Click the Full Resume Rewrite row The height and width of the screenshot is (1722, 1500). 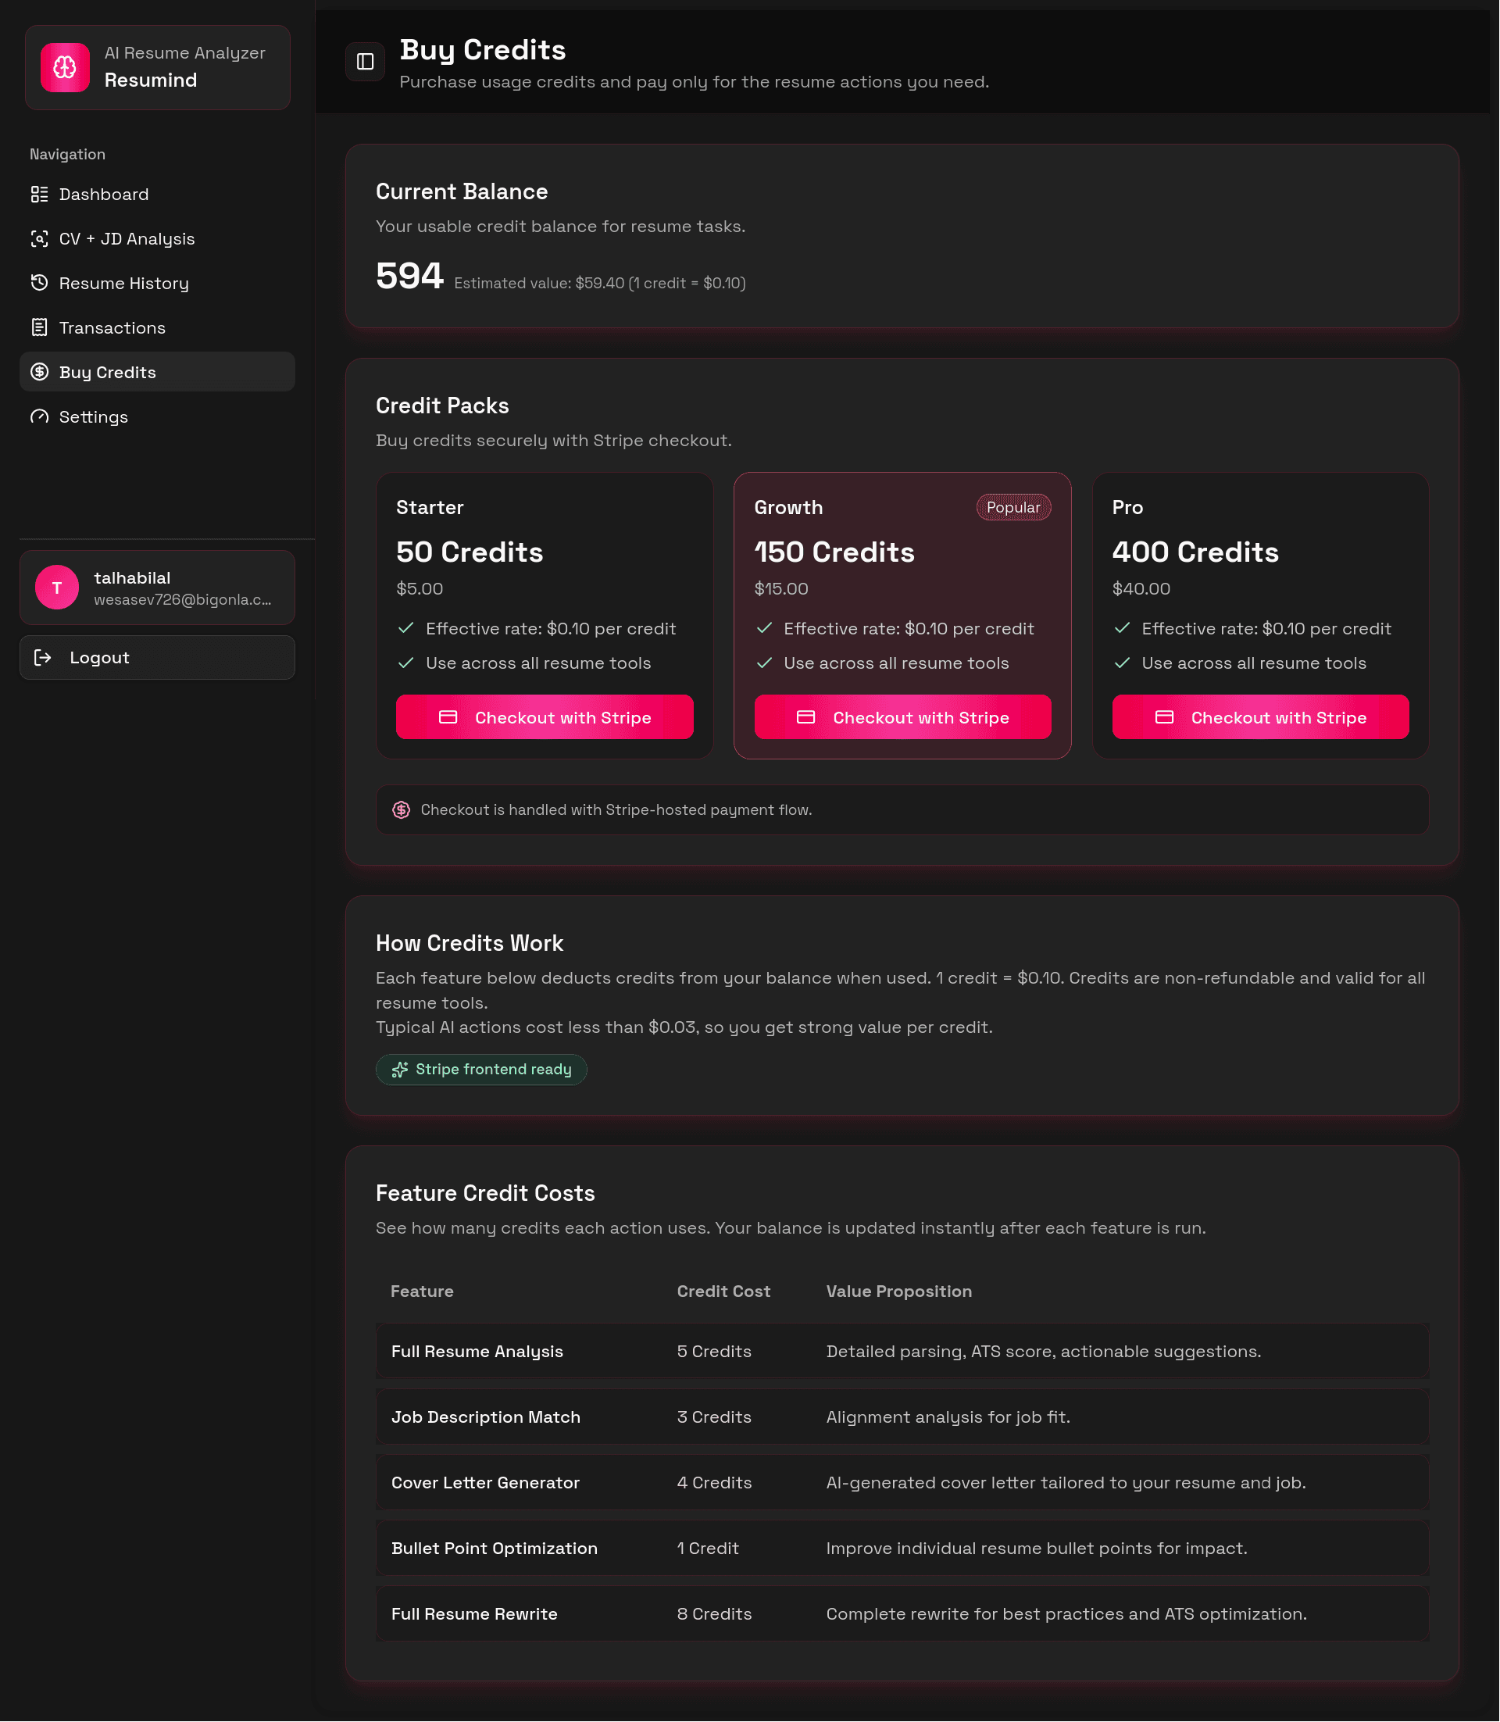click(x=902, y=1615)
